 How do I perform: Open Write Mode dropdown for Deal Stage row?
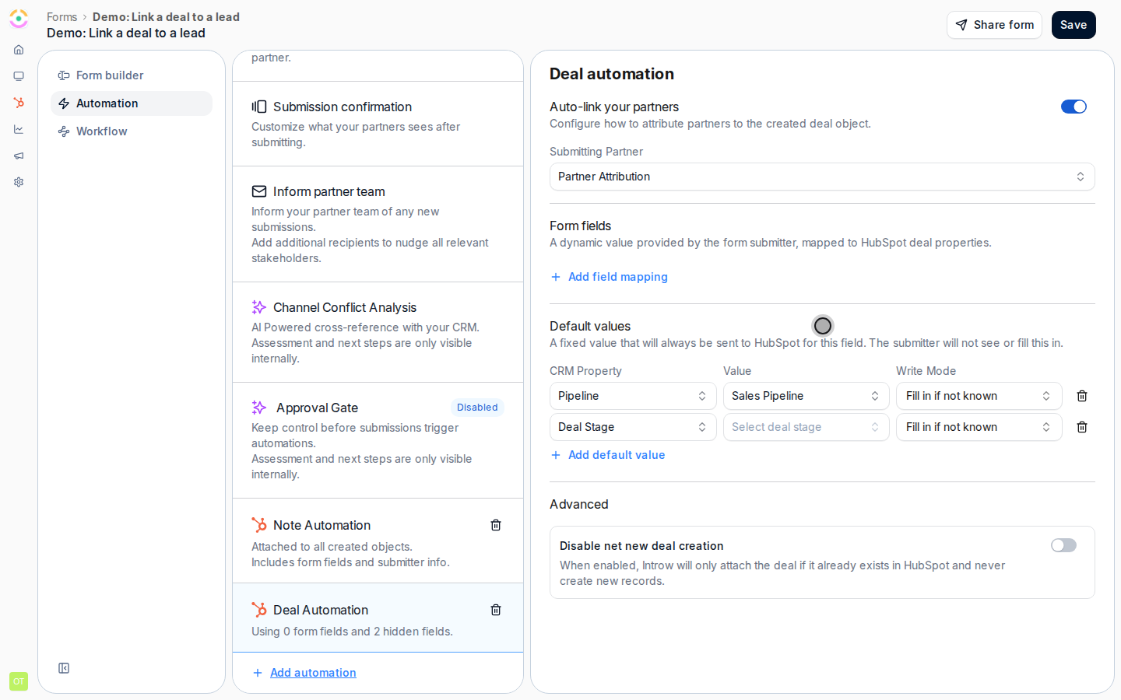pyautogui.click(x=979, y=427)
